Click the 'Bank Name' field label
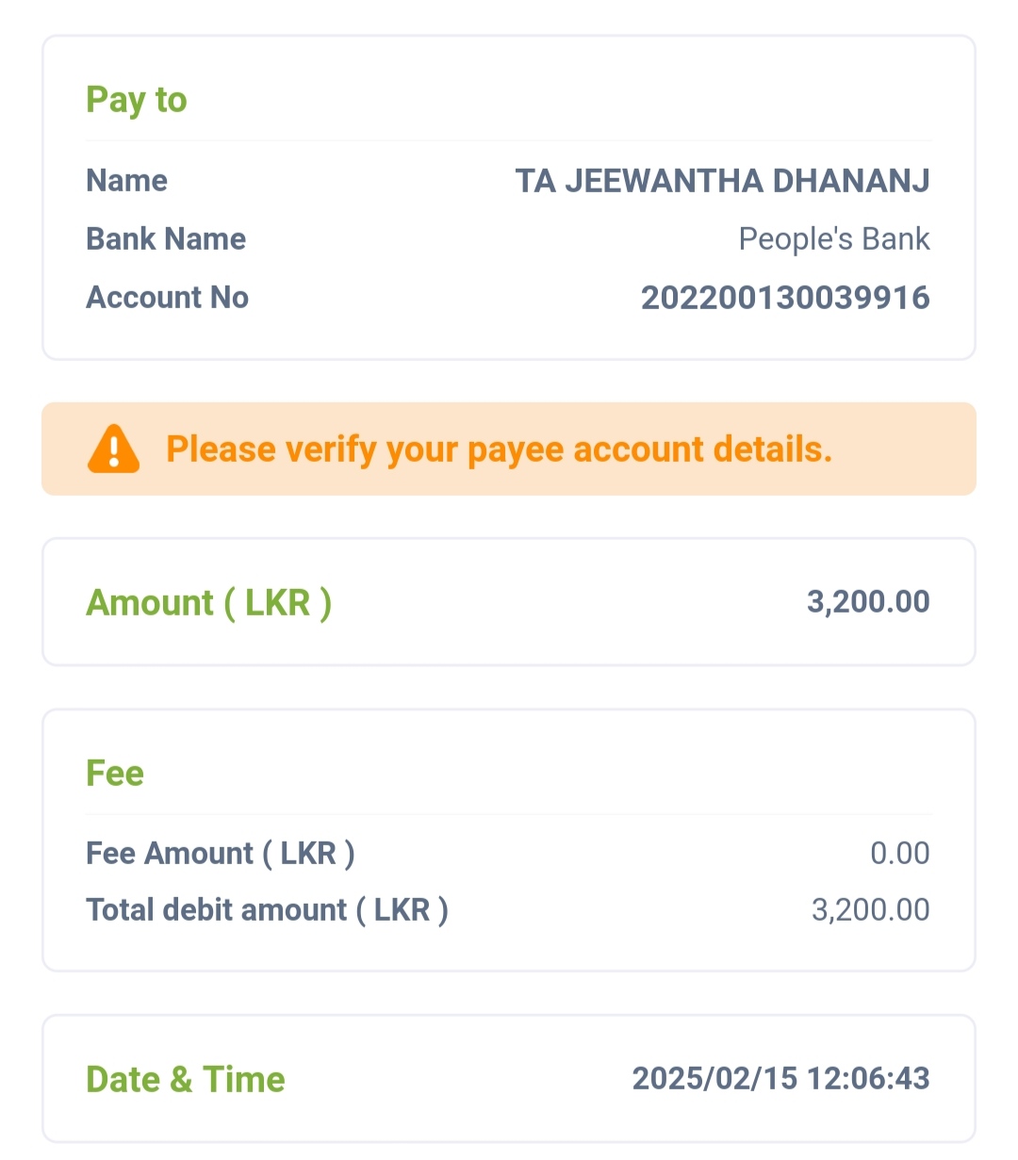Image resolution: width=1018 pixels, height=1160 pixels. tap(166, 239)
